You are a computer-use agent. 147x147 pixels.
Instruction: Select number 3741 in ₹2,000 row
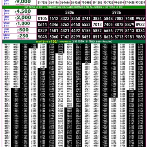point(86,18)
